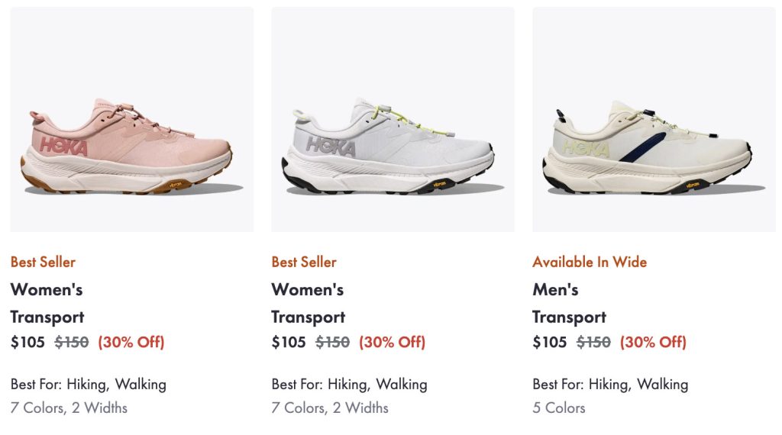The height and width of the screenshot is (435, 782).
Task: Open Women's Transport title for white shoe
Action: [x=308, y=303]
